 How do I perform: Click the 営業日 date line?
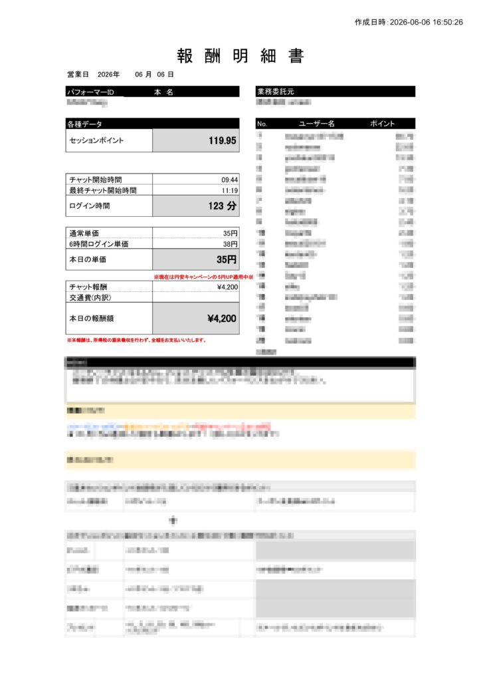point(120,74)
